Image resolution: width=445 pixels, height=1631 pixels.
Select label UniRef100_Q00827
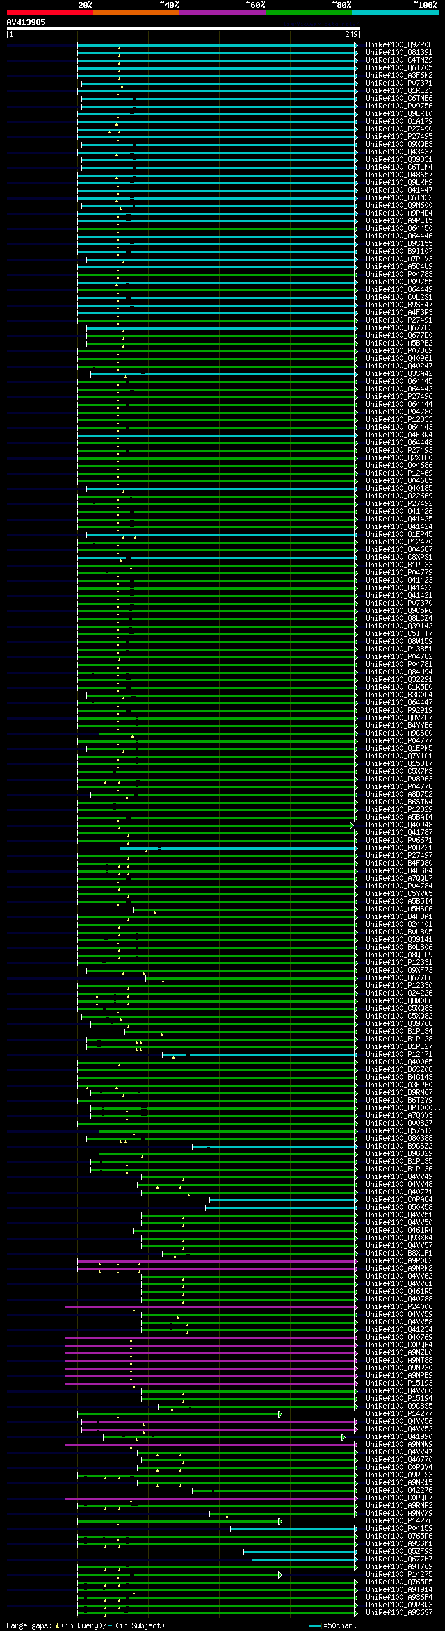399,1123
